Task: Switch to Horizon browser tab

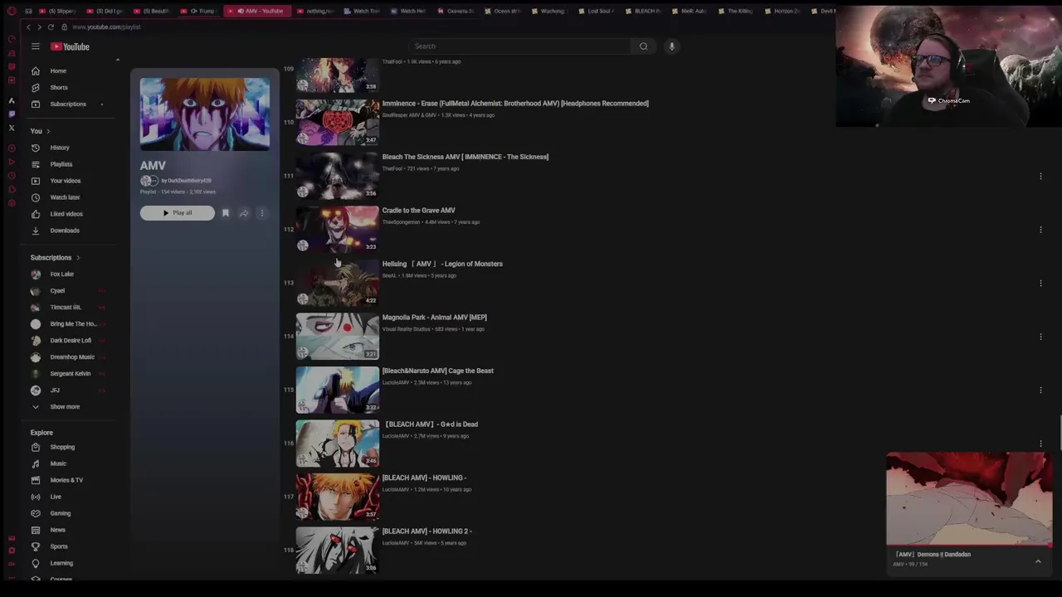Action: (x=782, y=11)
